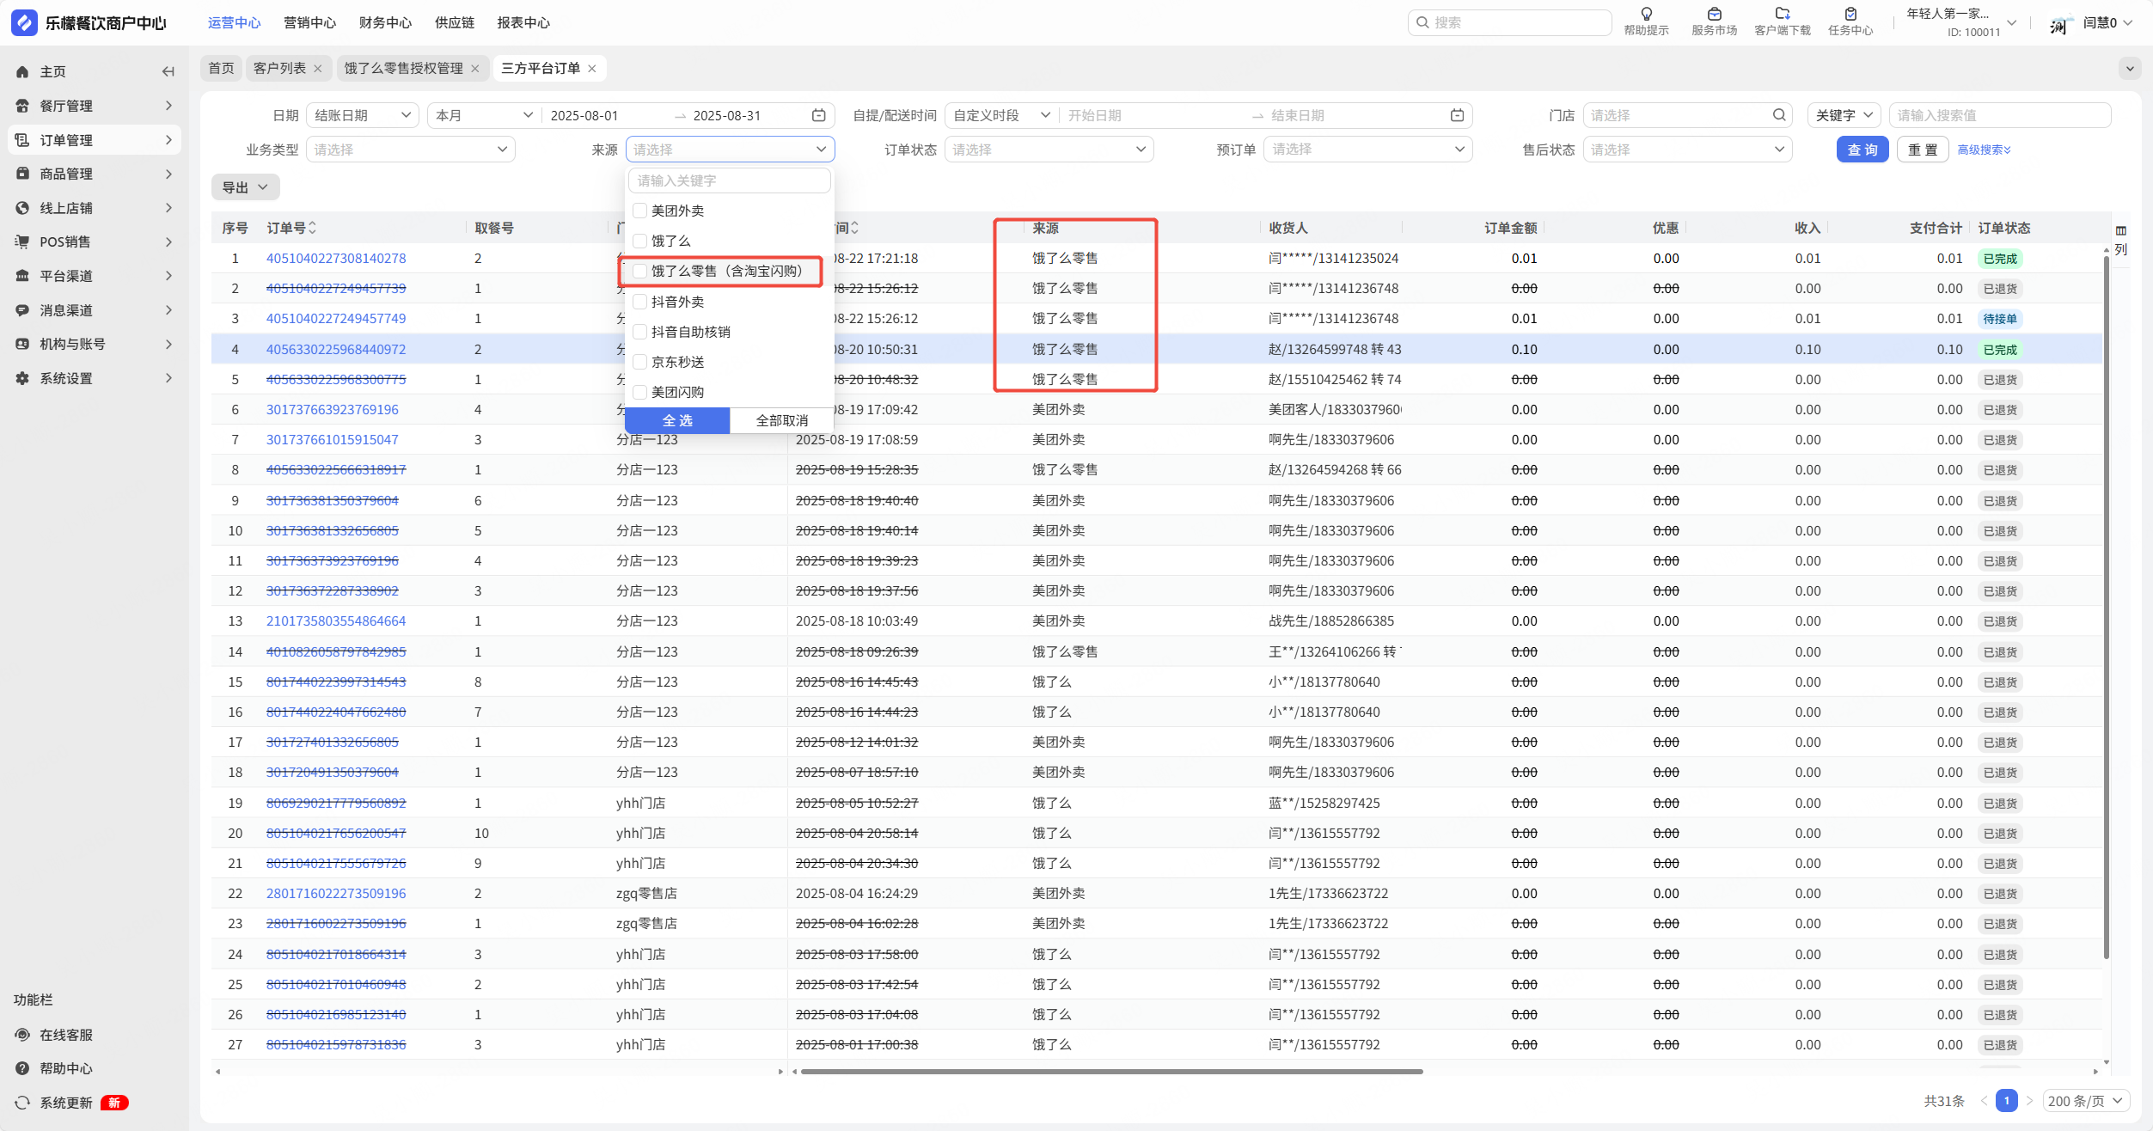Screen dimensions: 2153x1131
Task: Click the 乐檬餐饮商户中心 logo icon
Action: click(24, 22)
